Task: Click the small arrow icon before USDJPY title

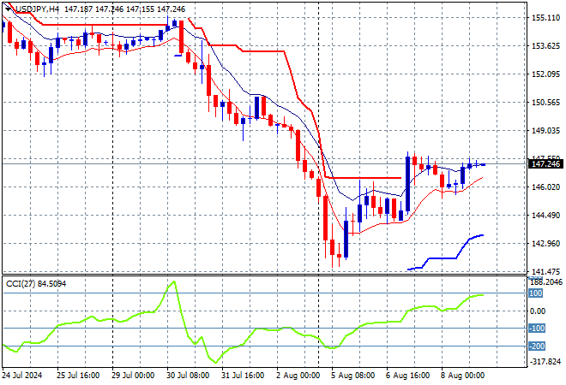Action: [x=7, y=9]
